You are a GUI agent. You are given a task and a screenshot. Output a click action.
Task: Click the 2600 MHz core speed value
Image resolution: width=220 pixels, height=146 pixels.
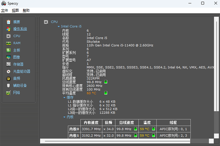(95, 86)
